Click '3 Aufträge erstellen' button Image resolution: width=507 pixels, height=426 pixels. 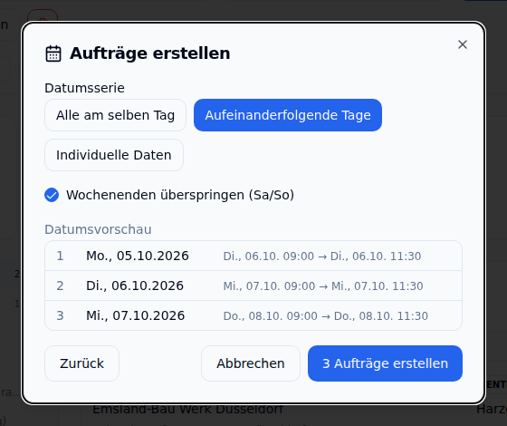coord(385,363)
